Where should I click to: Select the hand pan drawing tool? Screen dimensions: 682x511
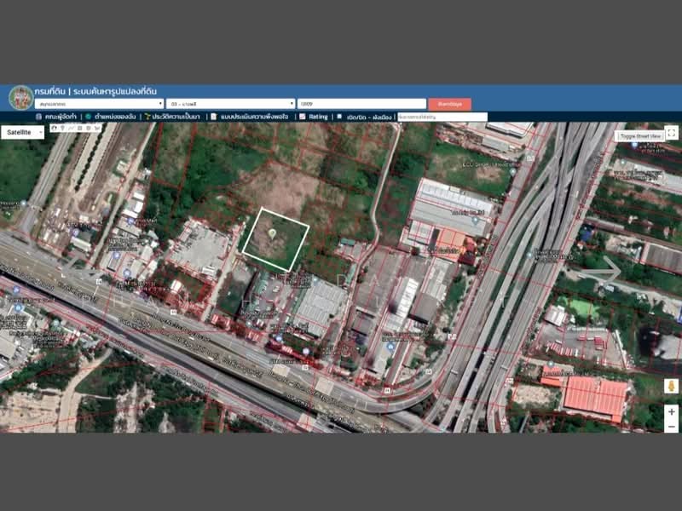[x=54, y=129]
